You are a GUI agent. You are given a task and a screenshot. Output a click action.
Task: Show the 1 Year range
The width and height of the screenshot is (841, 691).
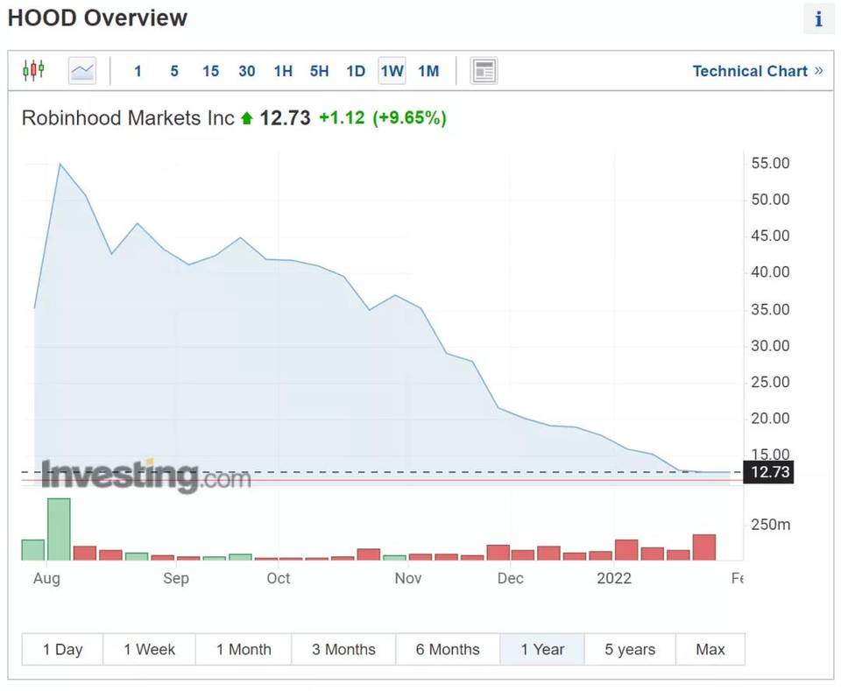[x=542, y=649]
